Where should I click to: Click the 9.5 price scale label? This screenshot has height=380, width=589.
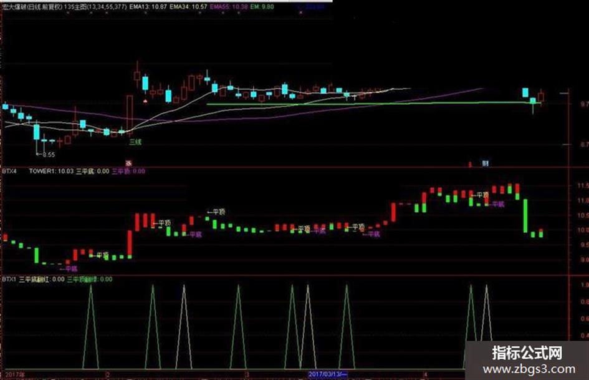tap(584, 245)
